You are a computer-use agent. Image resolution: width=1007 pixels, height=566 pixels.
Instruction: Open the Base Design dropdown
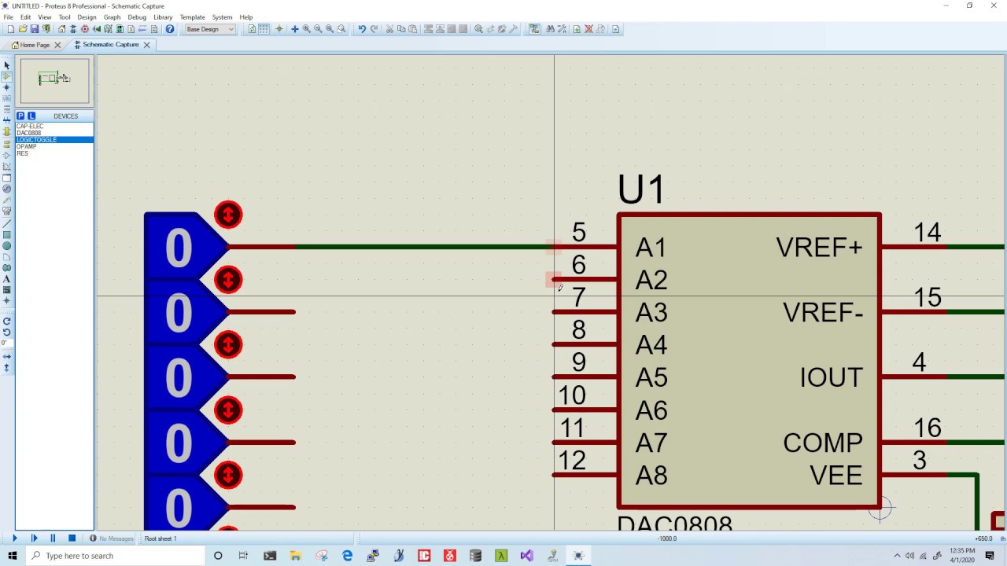209,29
